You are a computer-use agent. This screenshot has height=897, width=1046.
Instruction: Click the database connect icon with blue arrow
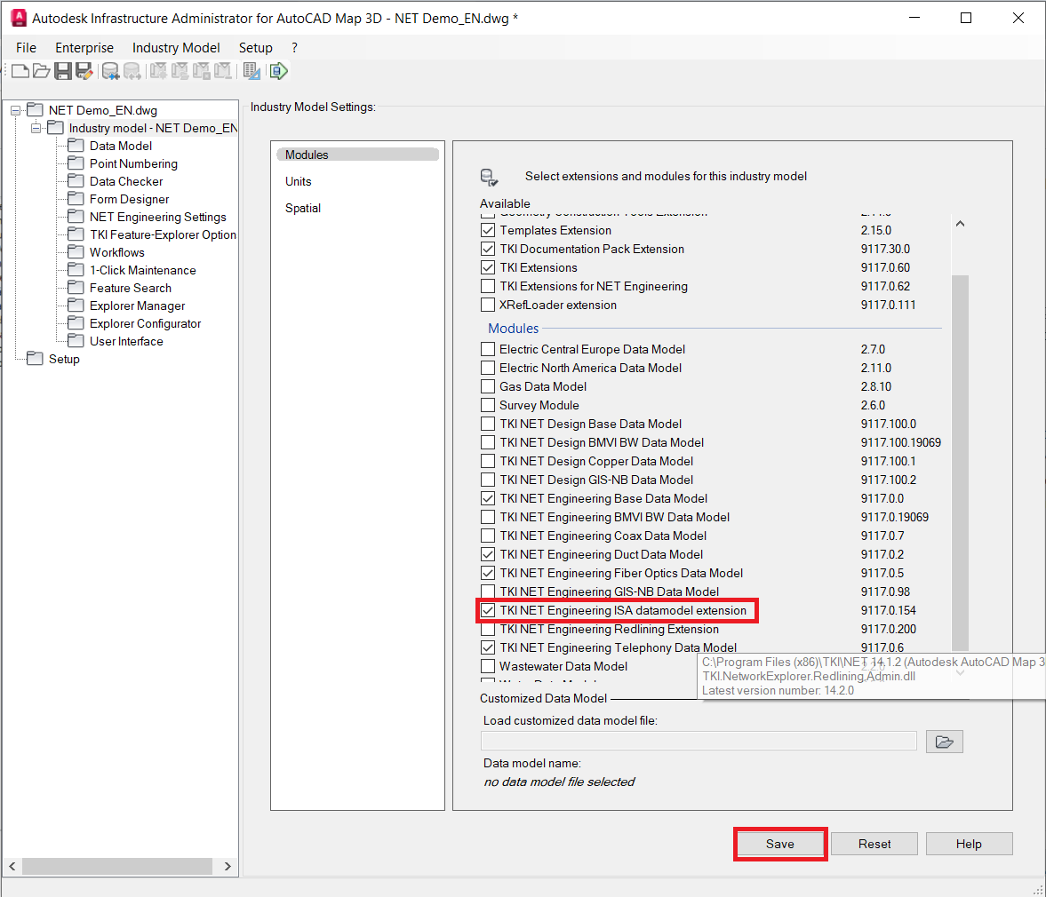[110, 71]
